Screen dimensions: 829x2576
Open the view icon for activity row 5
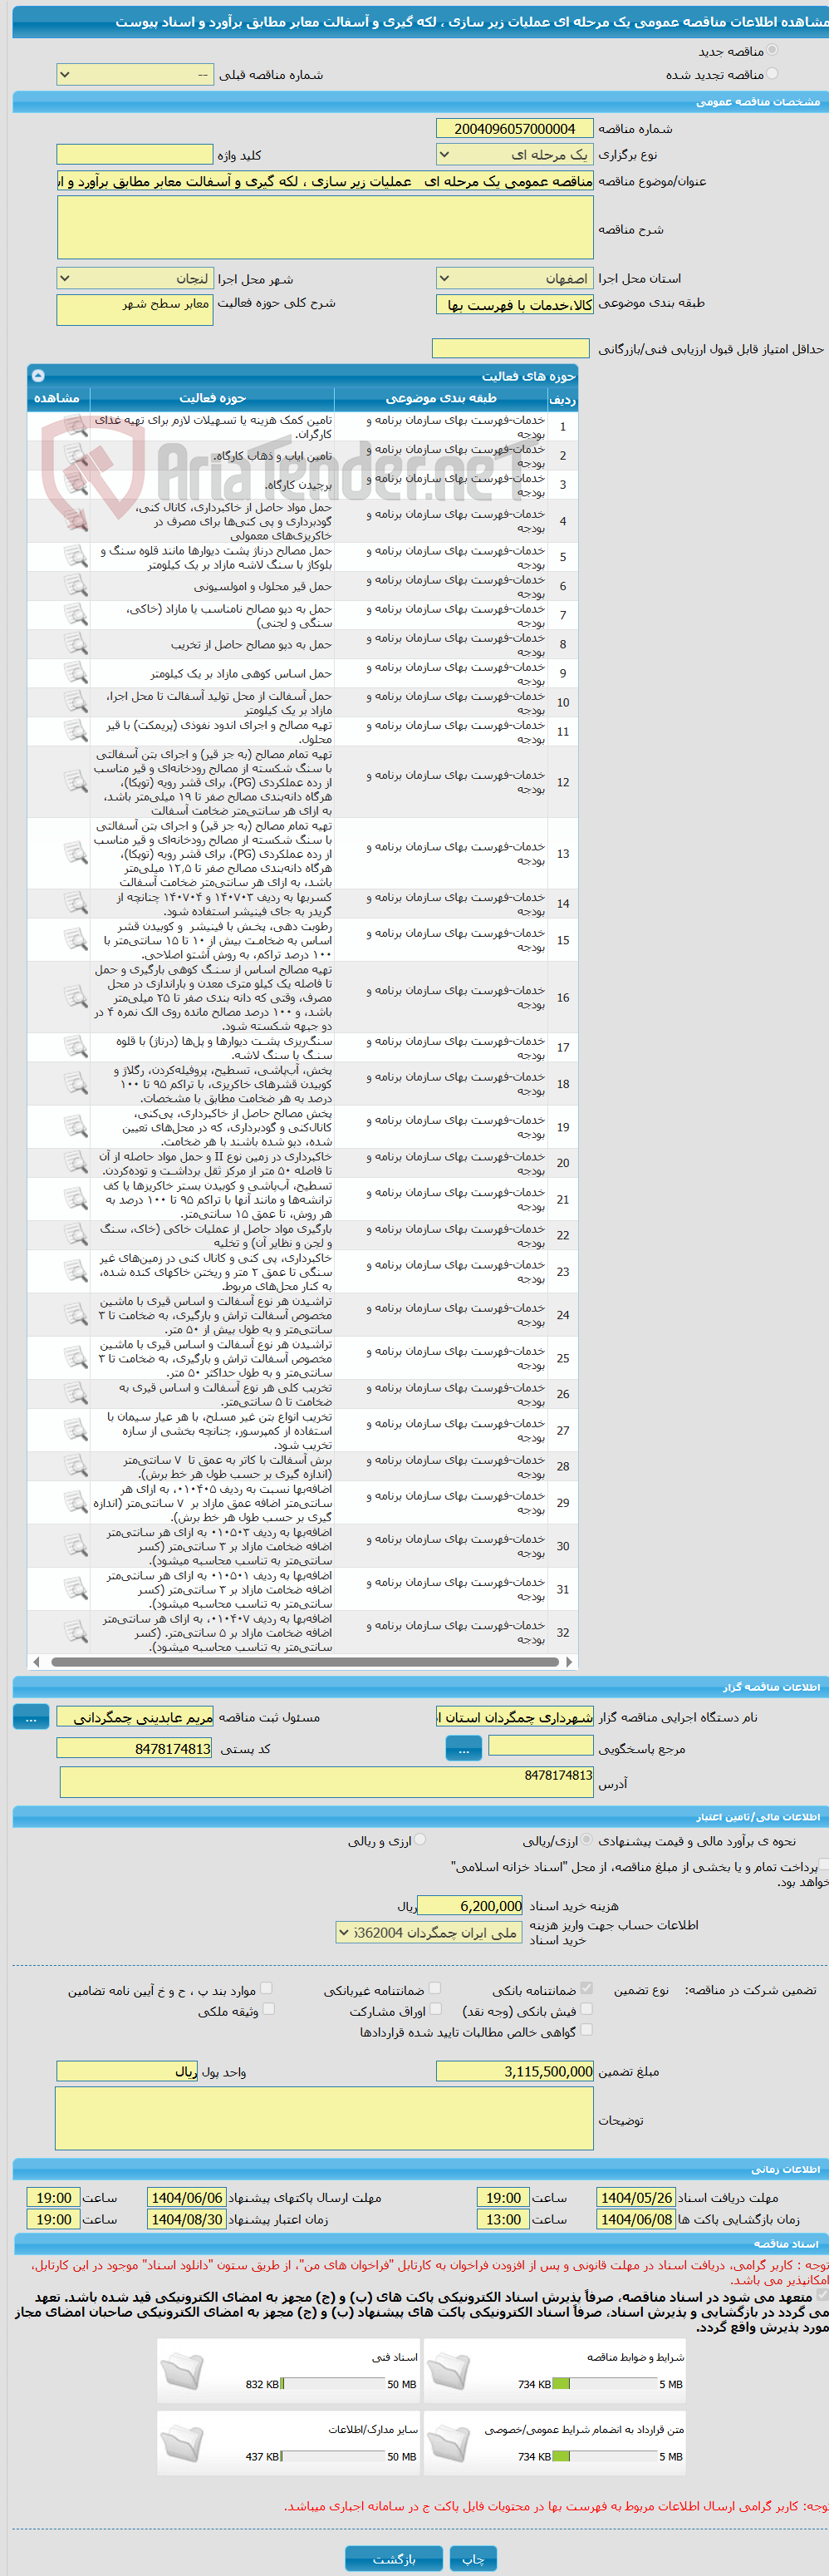(x=75, y=557)
